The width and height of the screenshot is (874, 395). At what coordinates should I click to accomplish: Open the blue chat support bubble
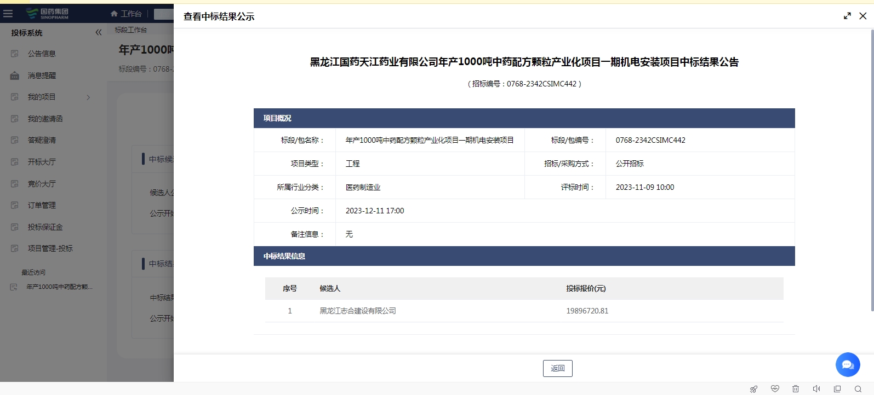pyautogui.click(x=848, y=364)
